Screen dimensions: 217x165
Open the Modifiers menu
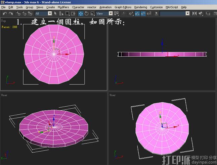(63, 7)
